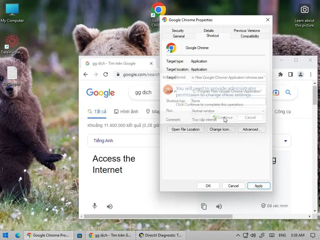Click Cancel at bottom of Chrome Properties
320x240 pixels.
point(233,186)
